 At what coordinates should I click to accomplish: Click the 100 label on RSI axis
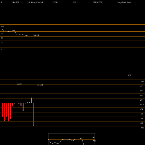(2, 26)
